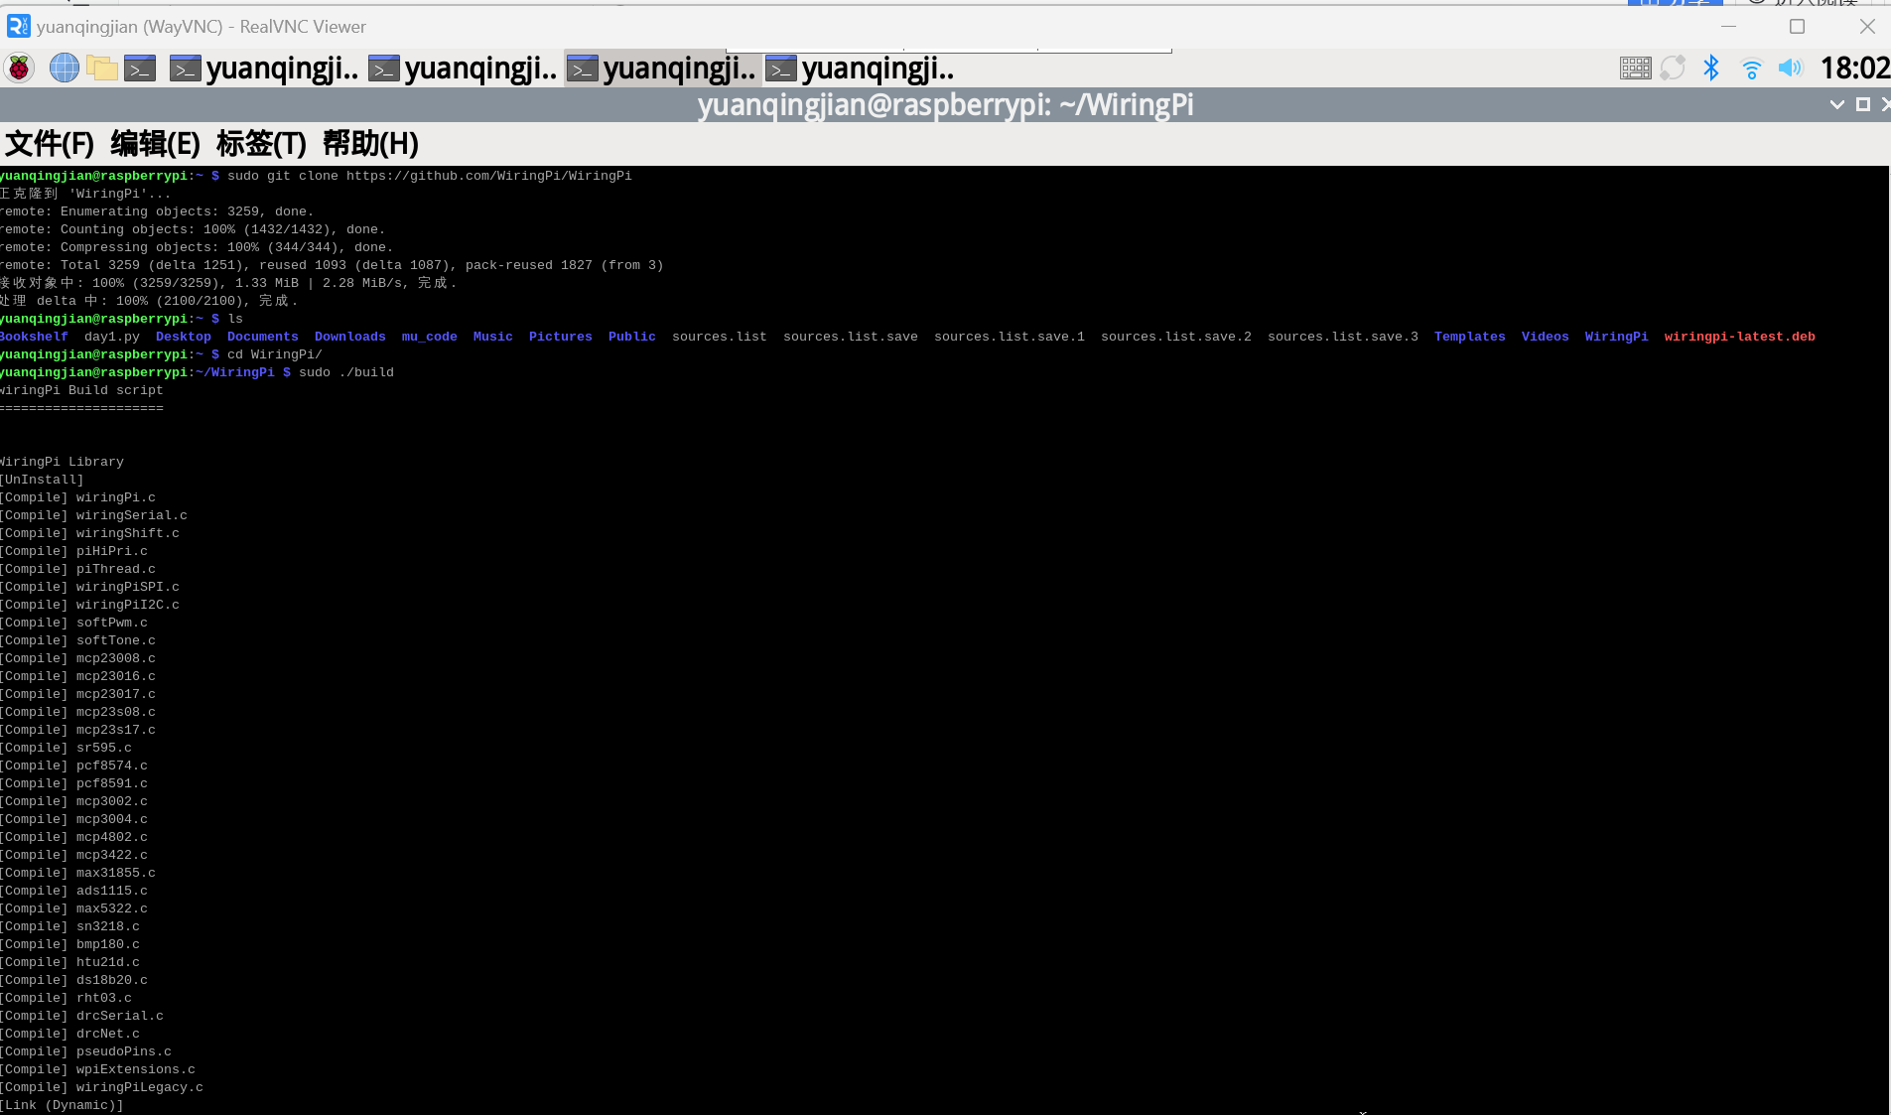Open the 标签(T) menu
Screen dimensions: 1891x1115
click(x=261, y=144)
